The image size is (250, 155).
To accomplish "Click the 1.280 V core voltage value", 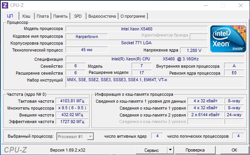I will point(194,50).
